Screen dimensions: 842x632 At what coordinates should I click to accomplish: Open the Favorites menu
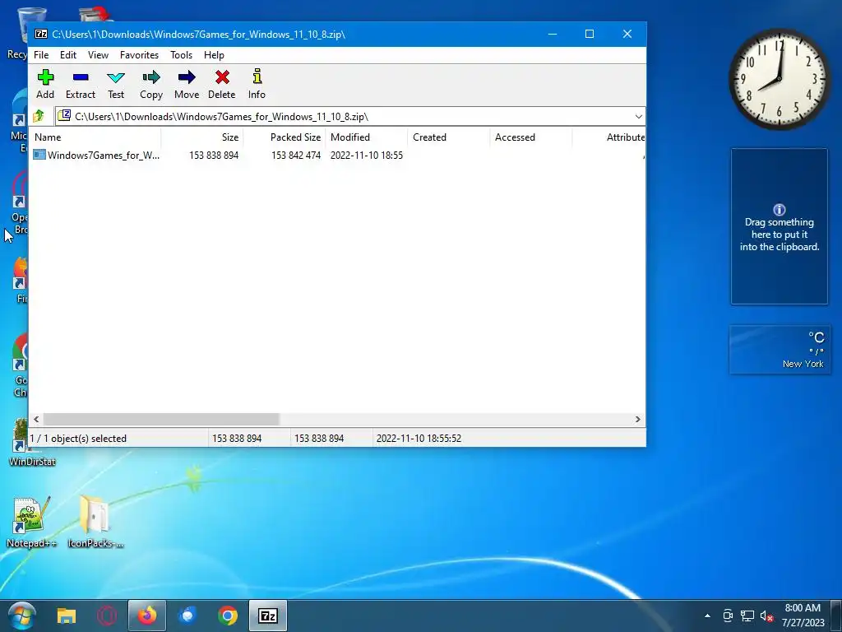(139, 55)
